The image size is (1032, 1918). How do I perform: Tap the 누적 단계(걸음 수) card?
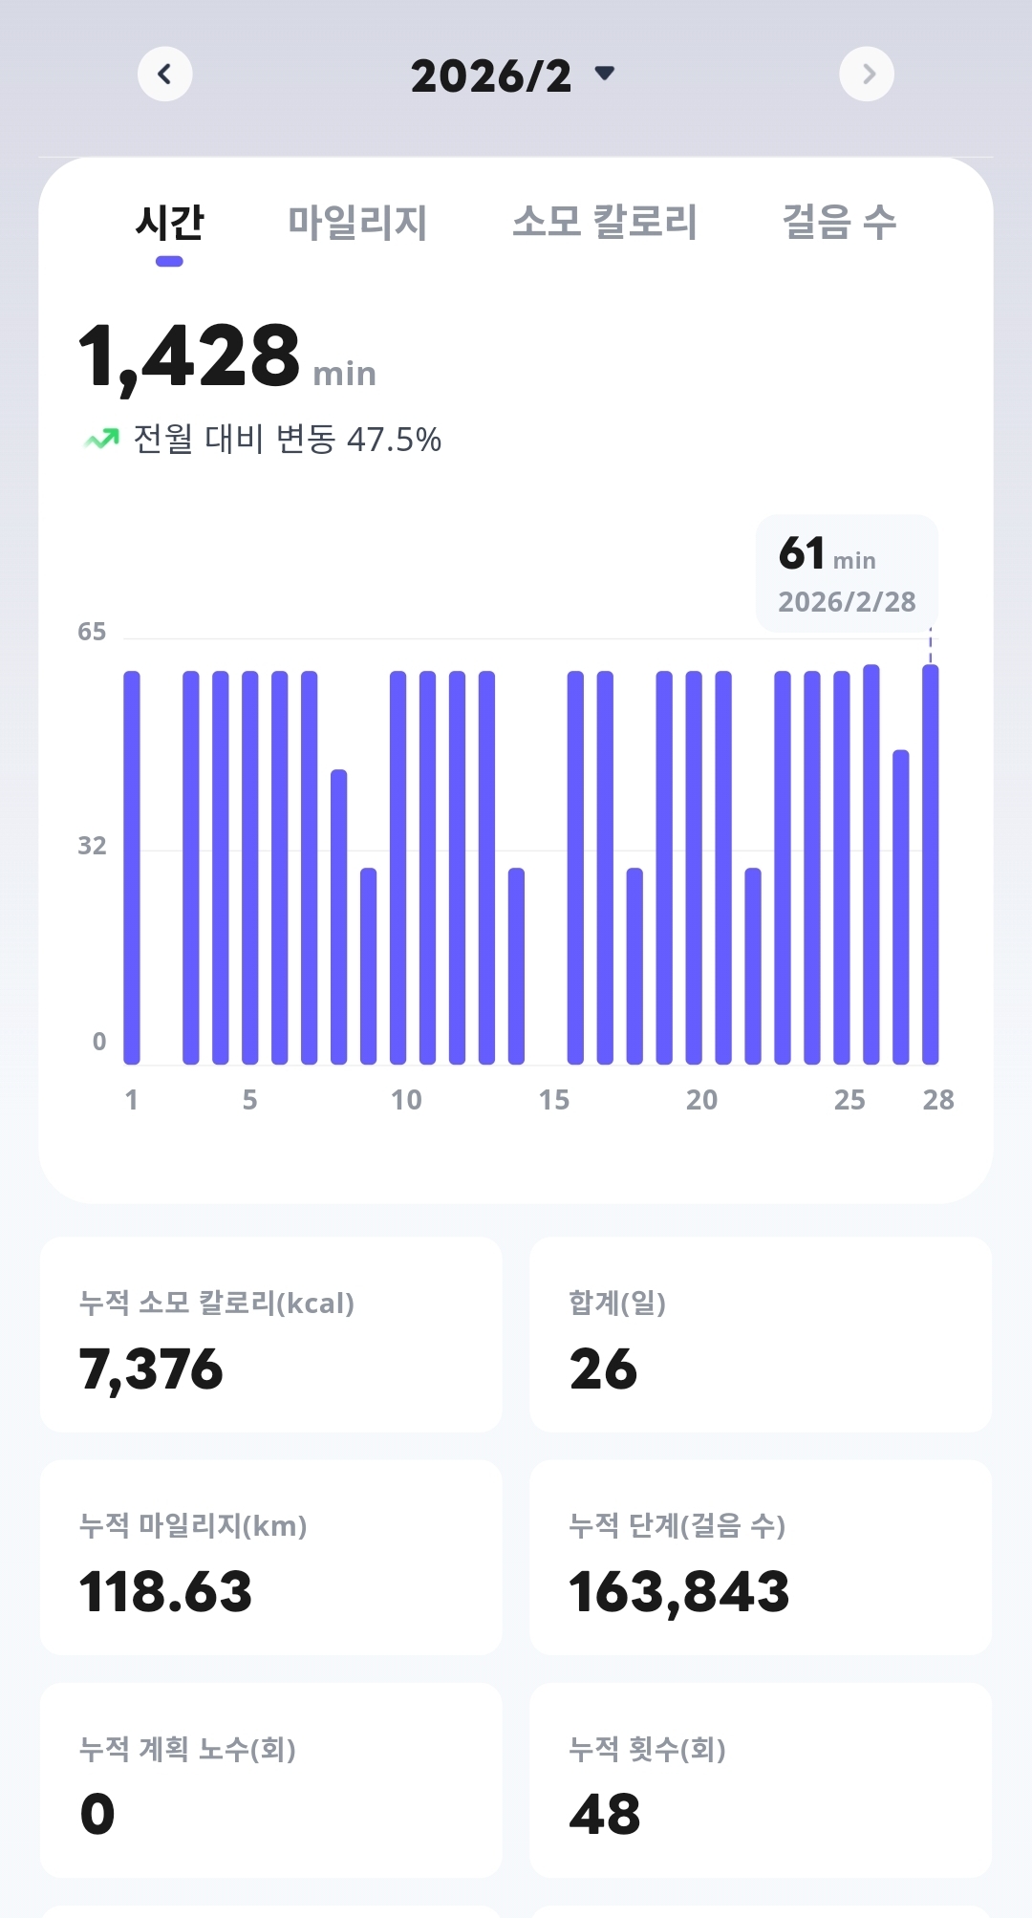click(761, 1558)
